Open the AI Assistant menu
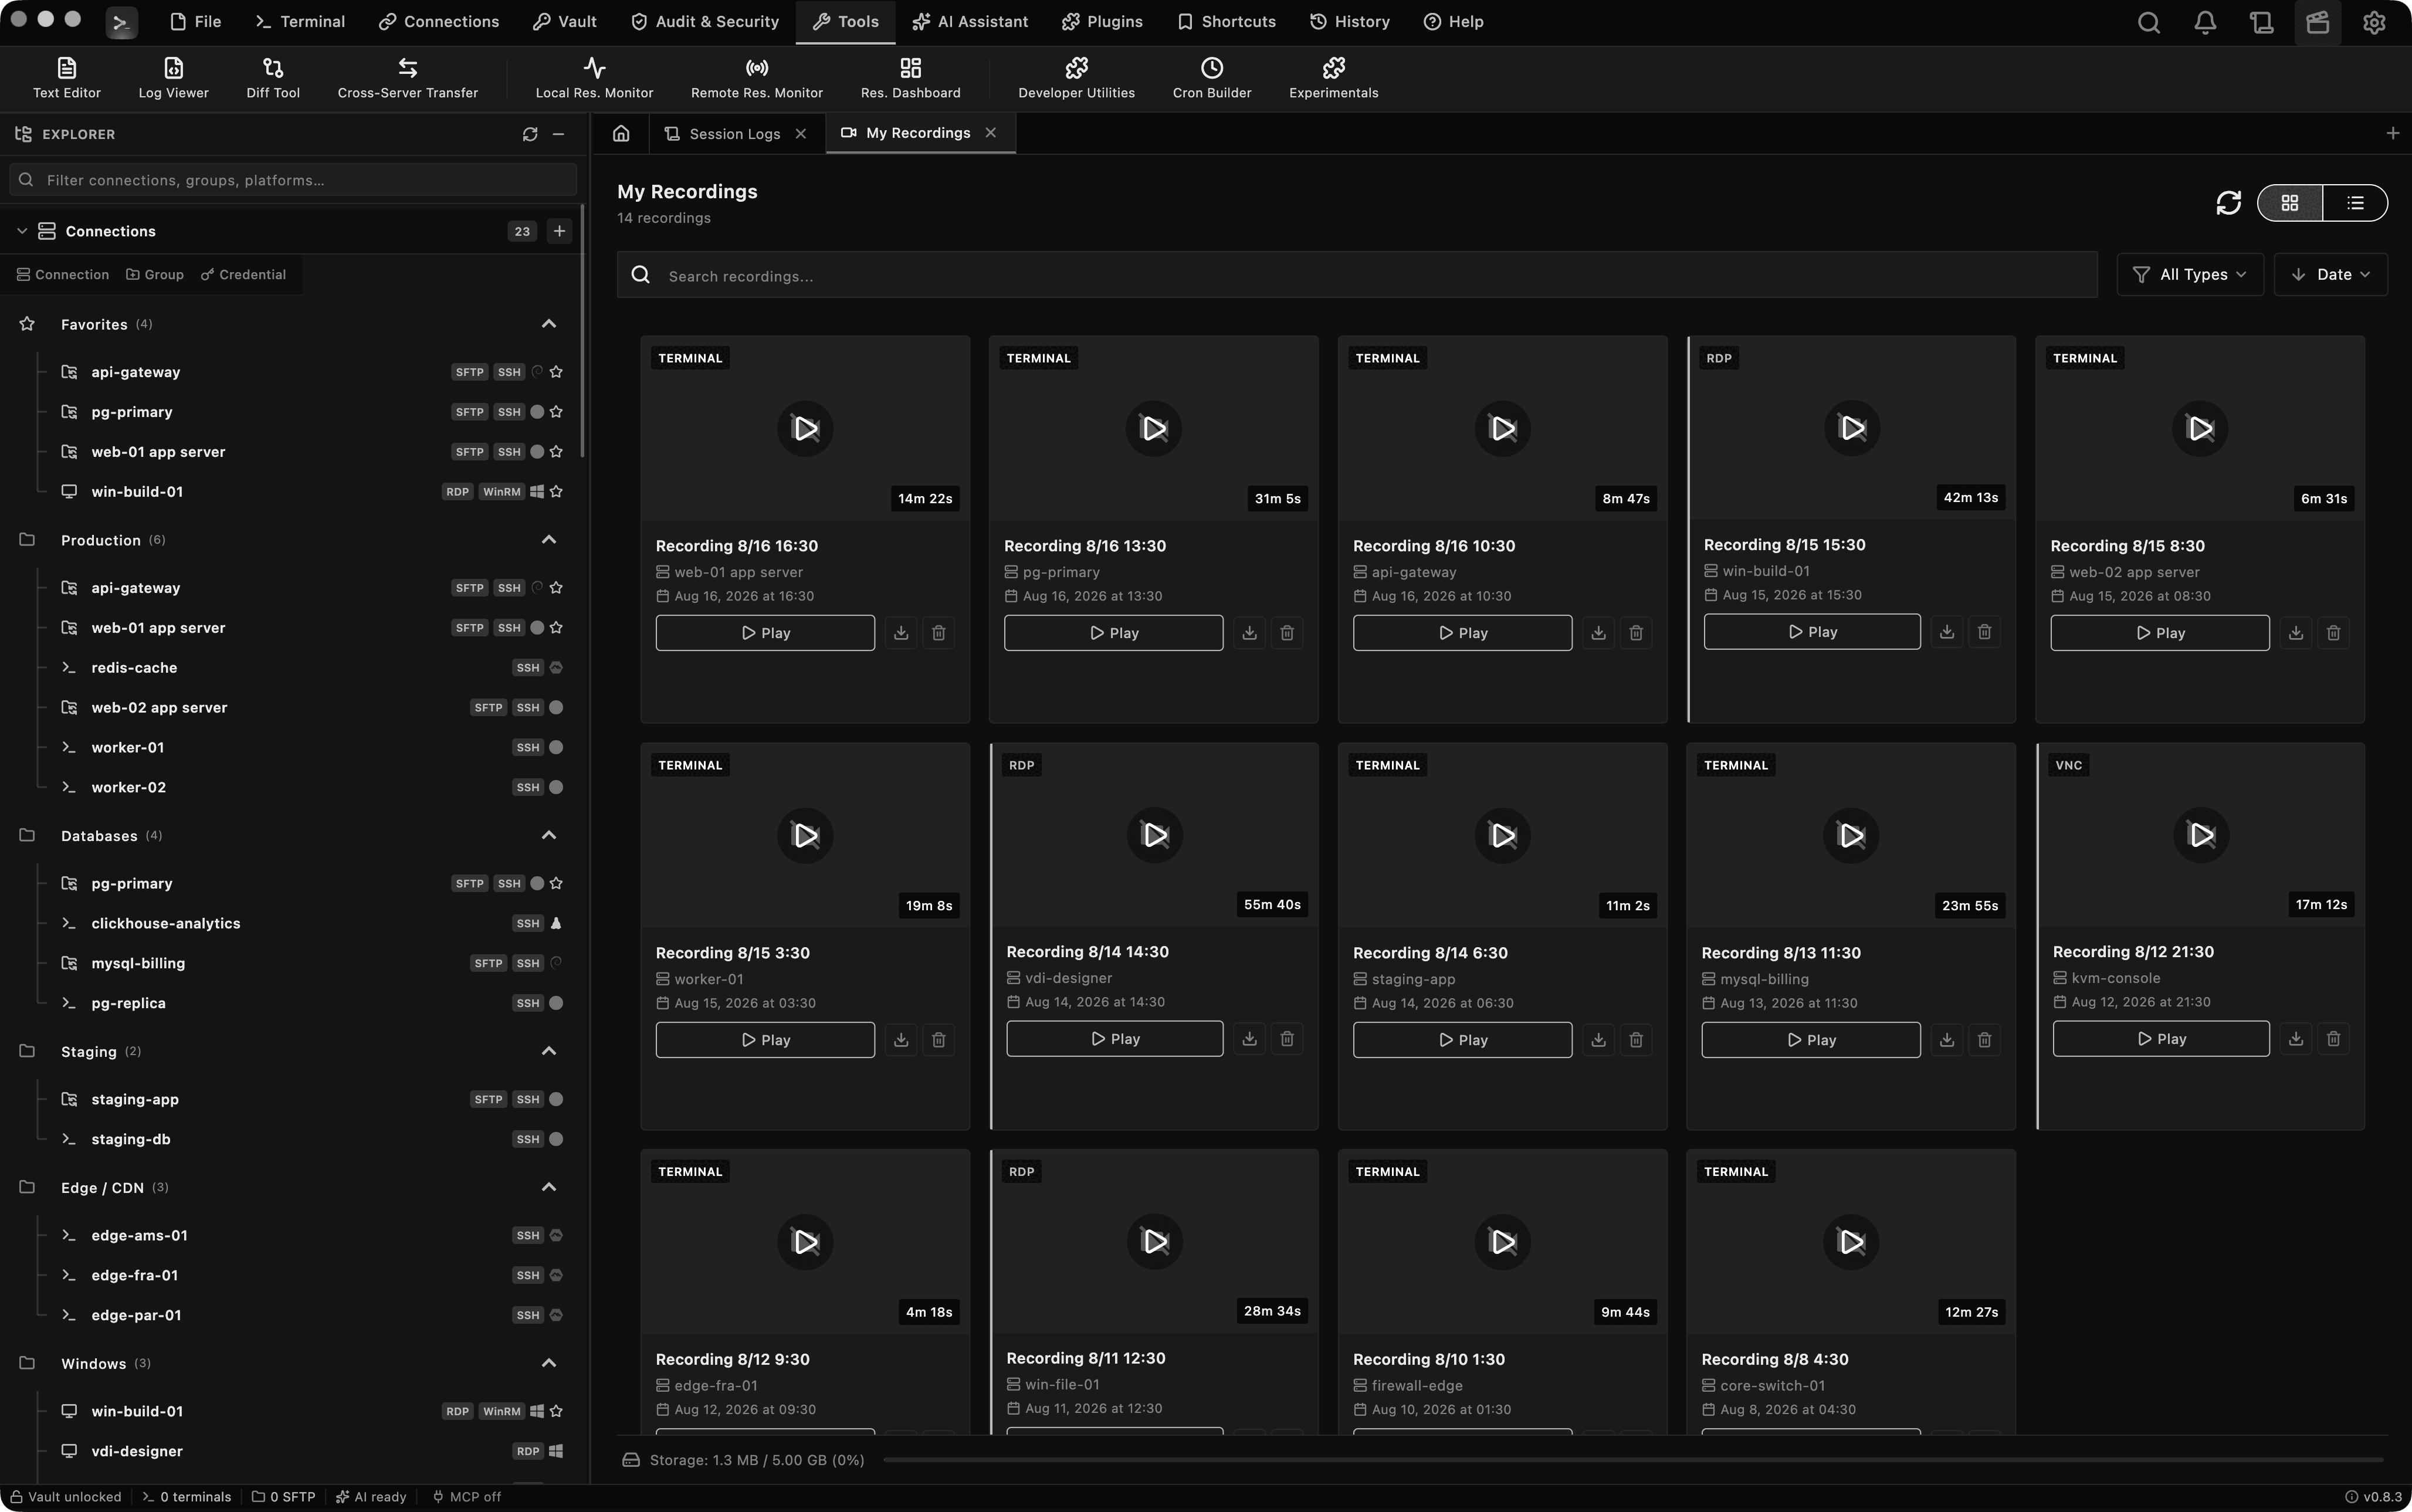This screenshot has height=1512, width=2412. pos(970,22)
